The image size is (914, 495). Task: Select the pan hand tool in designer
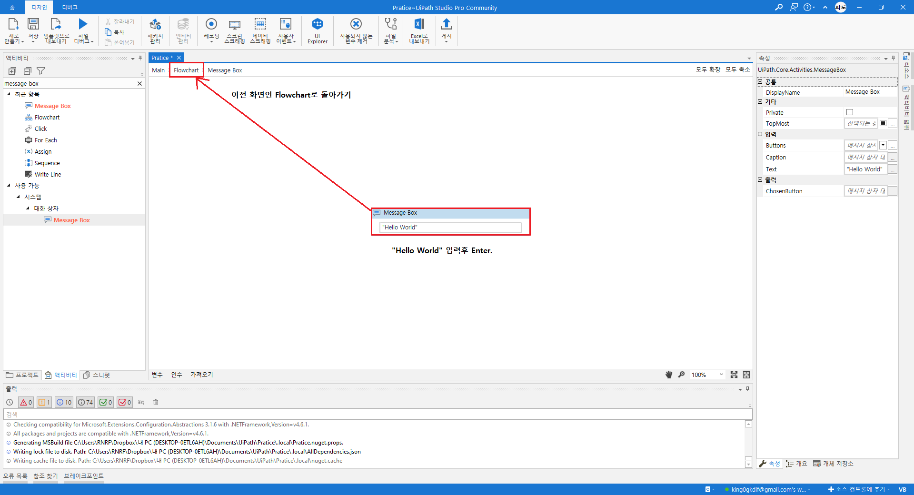669,375
